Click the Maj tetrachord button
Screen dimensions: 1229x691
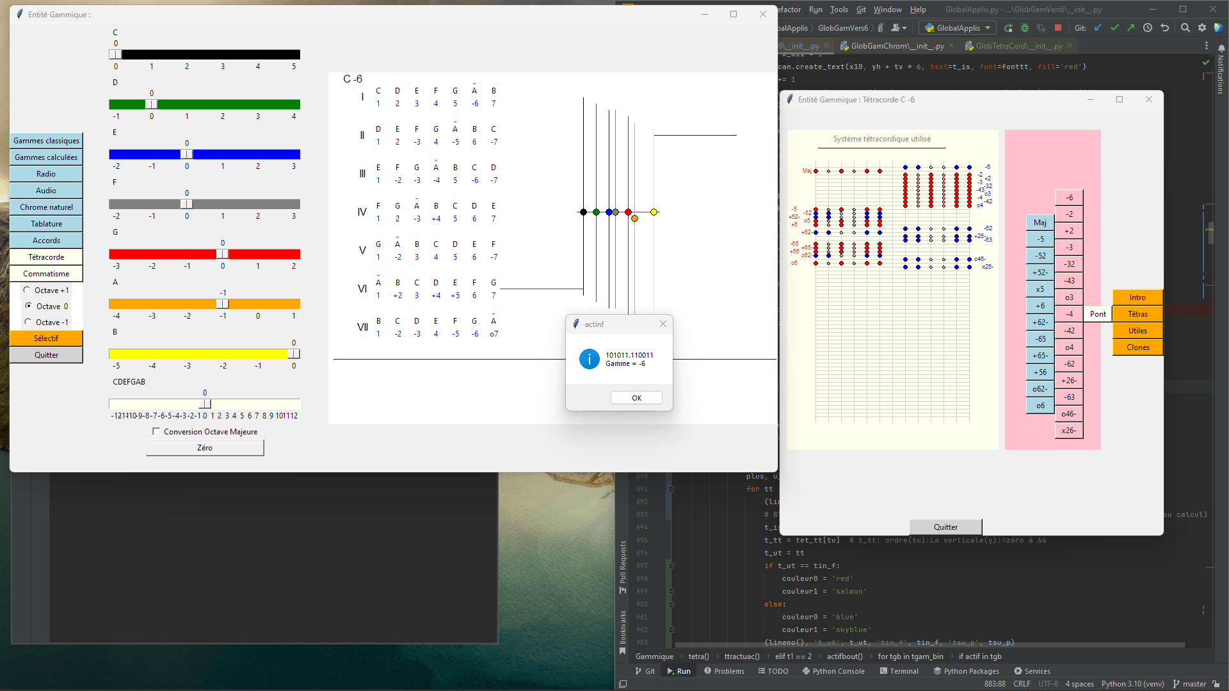1040,223
